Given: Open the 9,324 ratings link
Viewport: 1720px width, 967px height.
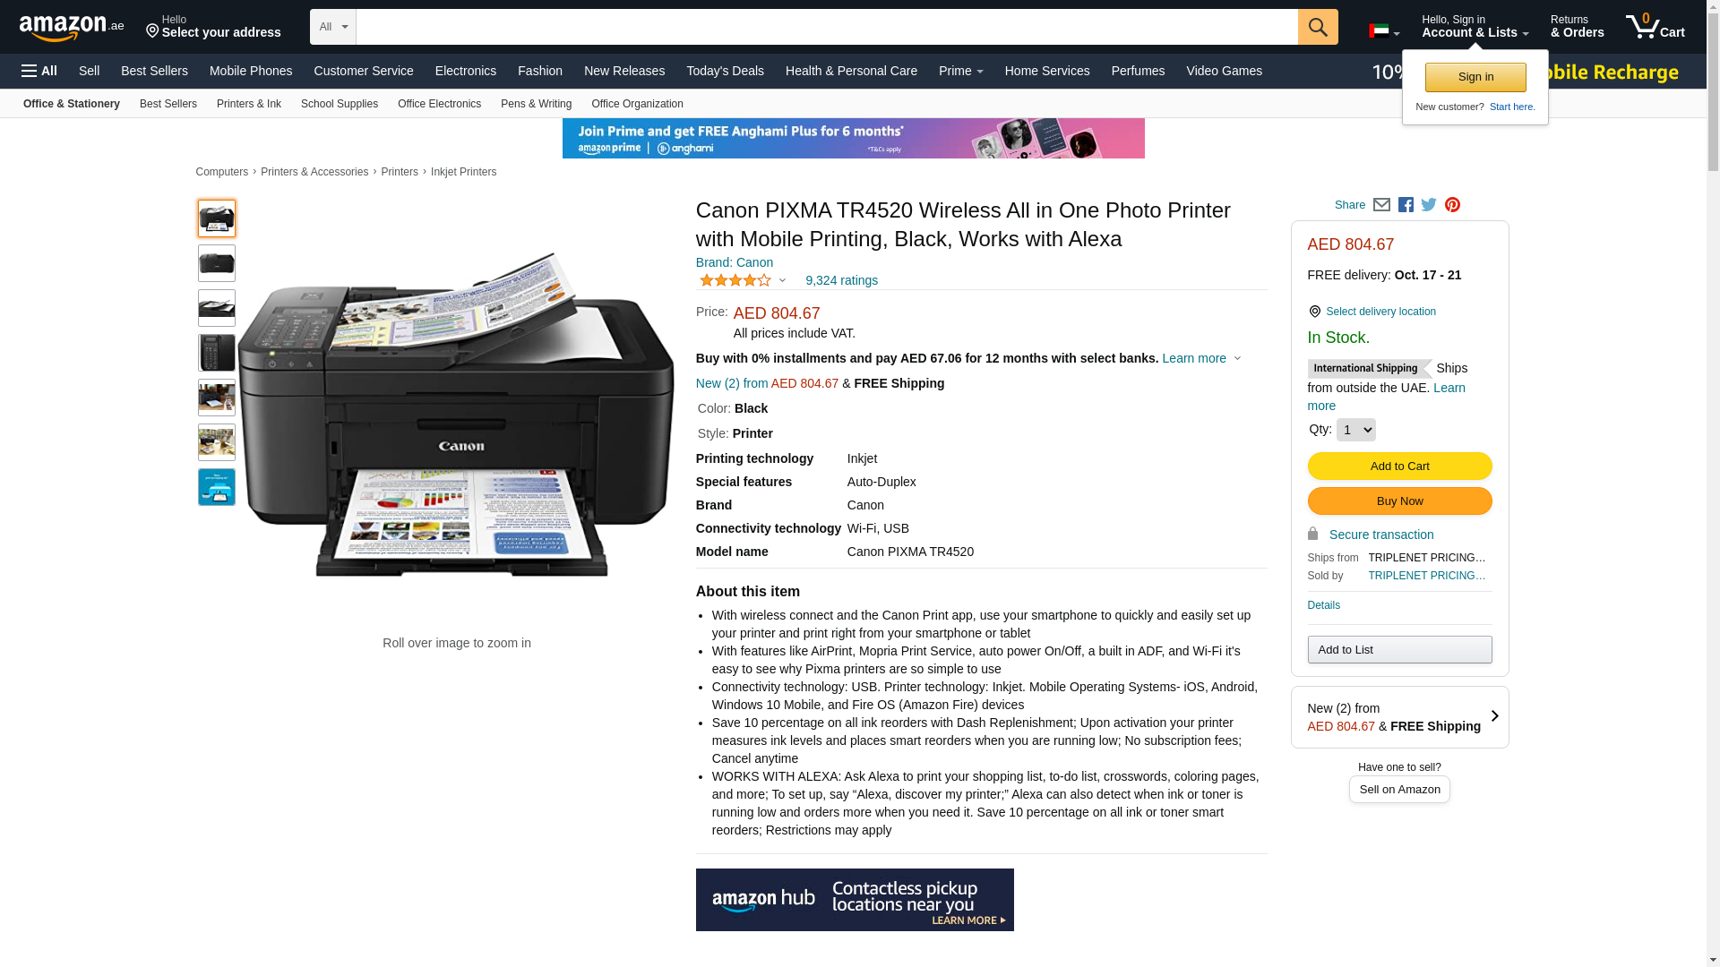Looking at the screenshot, I should point(841,280).
